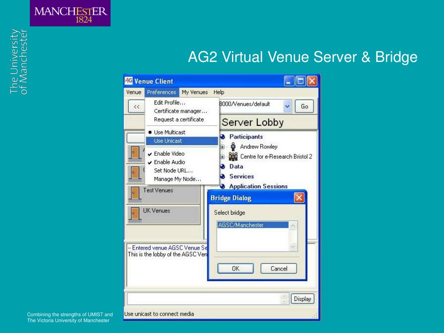Select the Test Venues exit entry
The height and width of the screenshot is (333, 444).
click(x=163, y=194)
